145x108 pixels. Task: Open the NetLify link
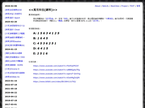coord(105,6)
